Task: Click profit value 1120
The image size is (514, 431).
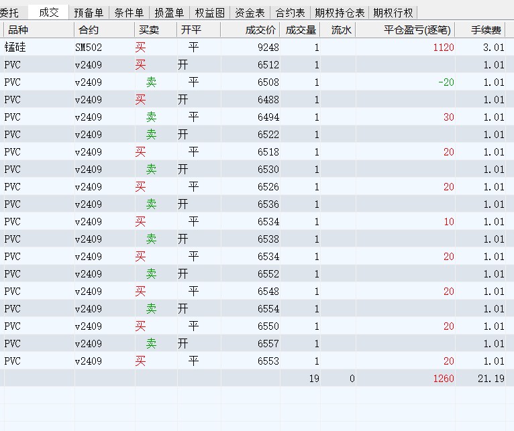Action: tap(444, 47)
